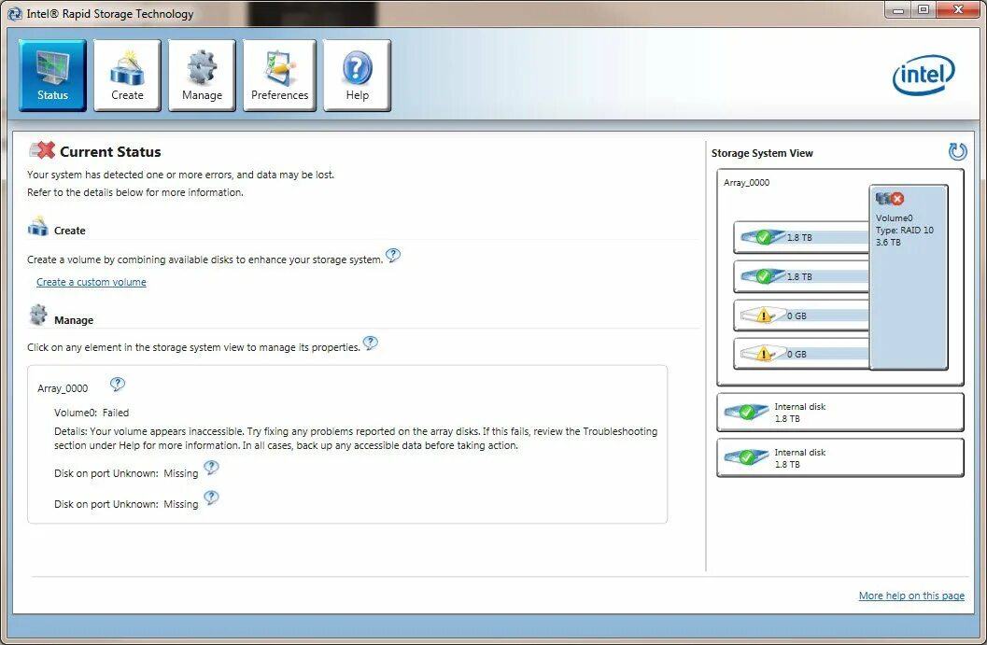This screenshot has width=987, height=645.
Task: Click the Array_0000 label in storage view
Action: click(x=746, y=183)
